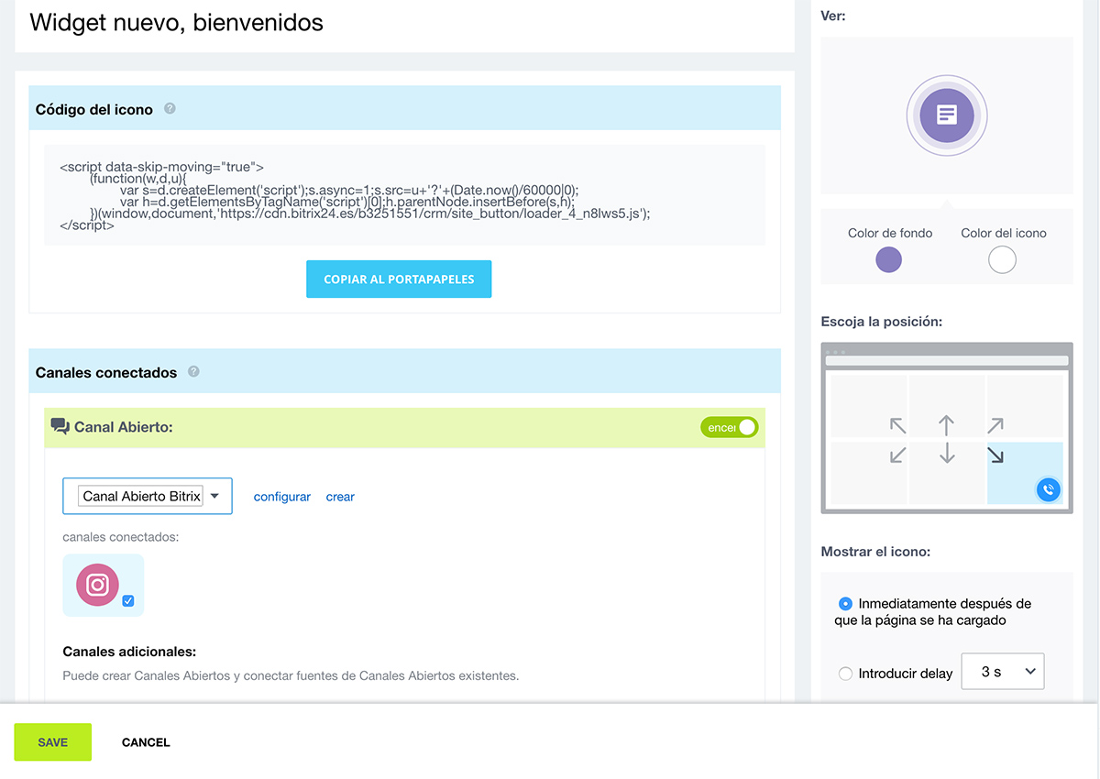The width and height of the screenshot is (1100, 779).
Task: Click the green SAVE button
Action: click(x=52, y=742)
